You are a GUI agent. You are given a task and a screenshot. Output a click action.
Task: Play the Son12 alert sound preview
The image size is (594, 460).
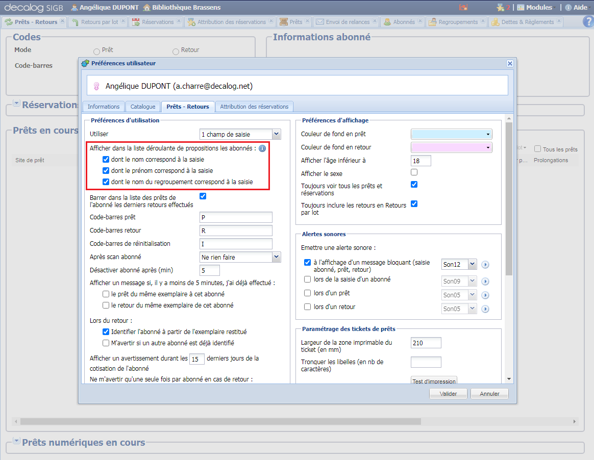click(485, 264)
